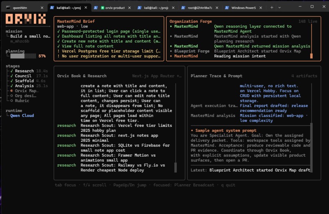Screen dimensions: 329x214
Task: Select the Council stage row
Action: pyautogui.click(x=29, y=76)
